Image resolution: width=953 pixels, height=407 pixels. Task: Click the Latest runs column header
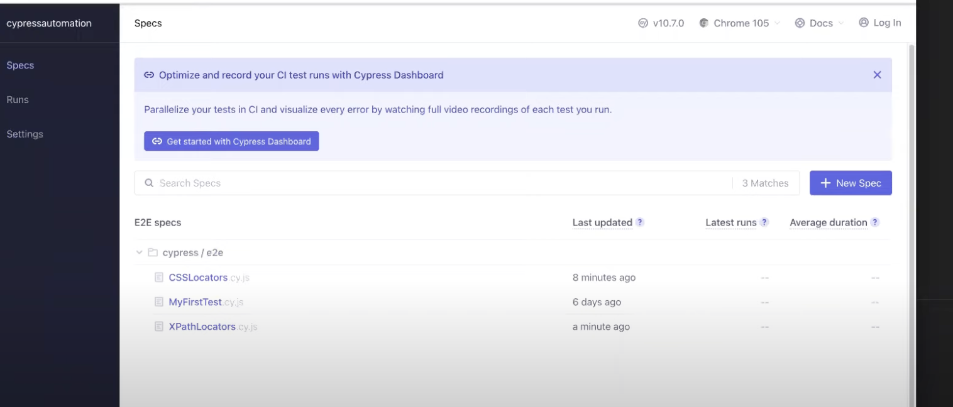731,222
